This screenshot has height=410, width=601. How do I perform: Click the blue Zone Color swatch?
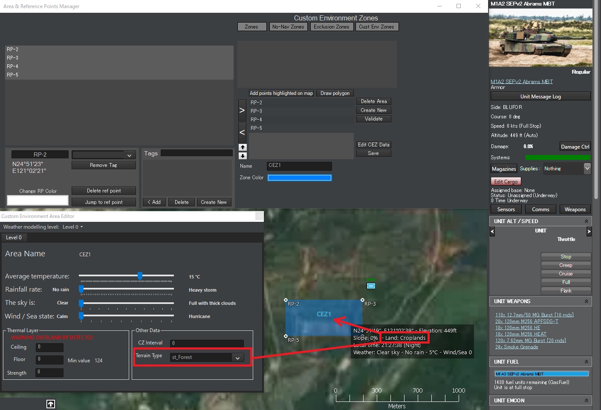pos(300,178)
